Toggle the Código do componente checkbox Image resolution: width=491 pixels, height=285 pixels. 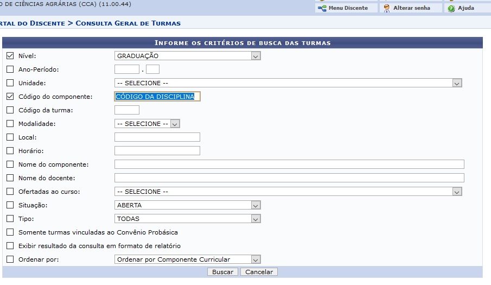[x=10, y=96]
